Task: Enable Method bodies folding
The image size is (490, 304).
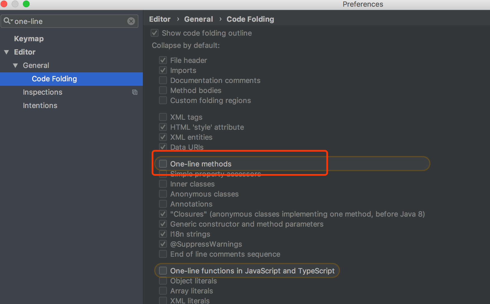Action: click(x=163, y=90)
